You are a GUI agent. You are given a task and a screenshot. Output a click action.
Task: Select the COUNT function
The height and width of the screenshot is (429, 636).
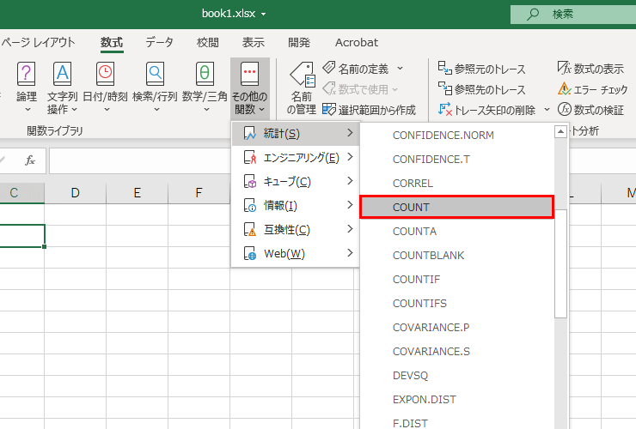click(456, 207)
